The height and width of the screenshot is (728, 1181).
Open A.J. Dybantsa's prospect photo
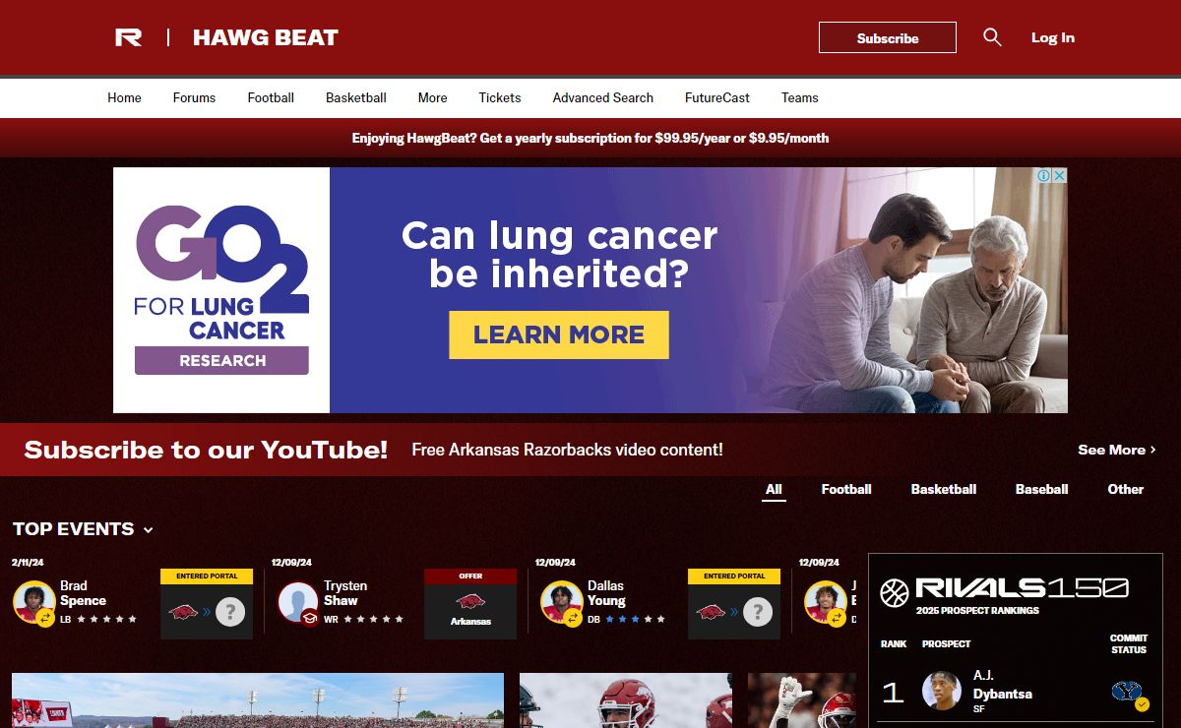tap(942, 691)
